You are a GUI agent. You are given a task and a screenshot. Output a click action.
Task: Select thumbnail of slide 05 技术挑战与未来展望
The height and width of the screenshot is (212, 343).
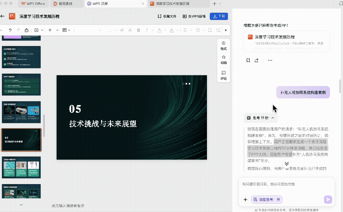tap(21, 140)
